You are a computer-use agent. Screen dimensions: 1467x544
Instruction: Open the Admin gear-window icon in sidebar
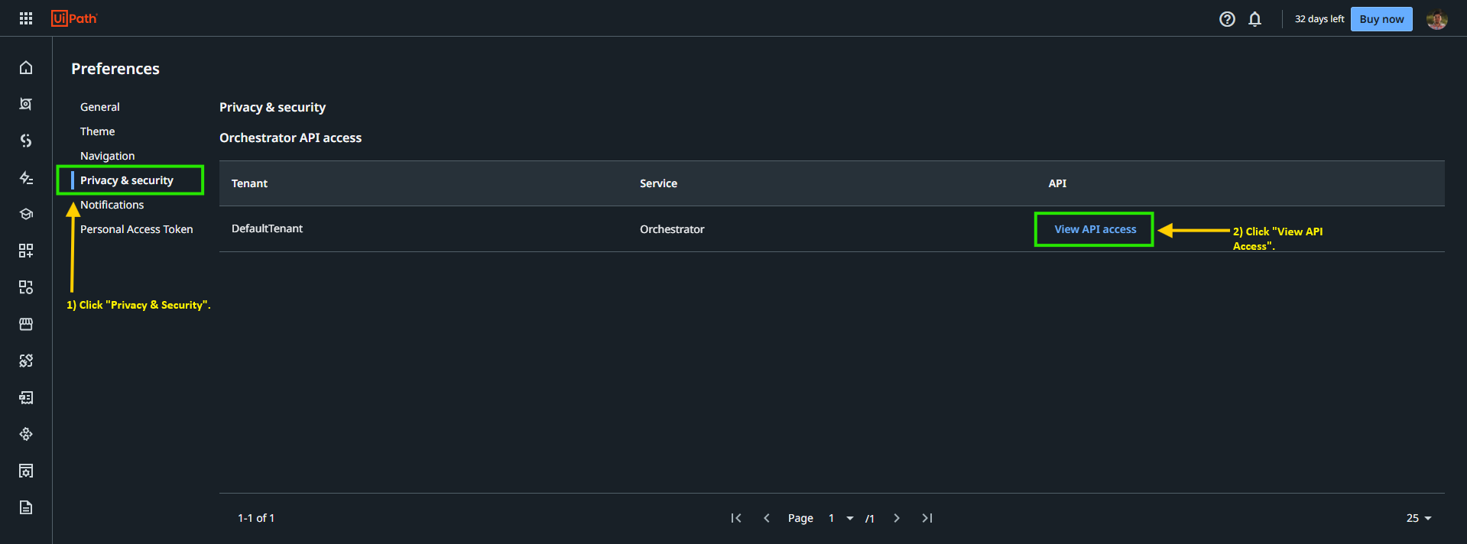26,471
